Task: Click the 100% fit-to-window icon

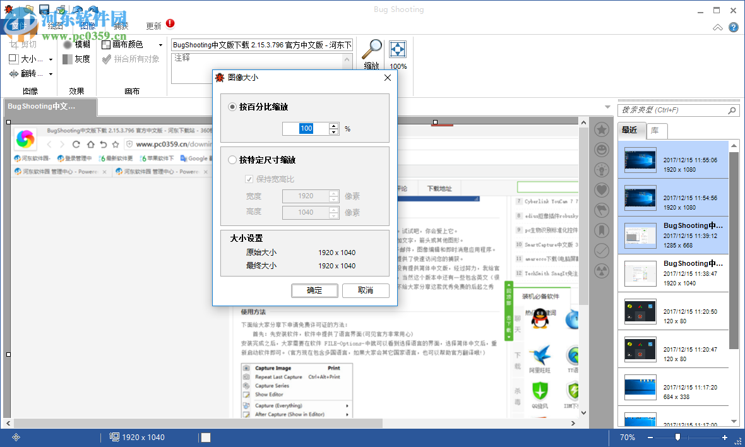Action: (397, 48)
